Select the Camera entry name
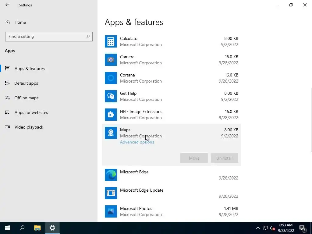Screen dimensions: 312x234 point(127,57)
